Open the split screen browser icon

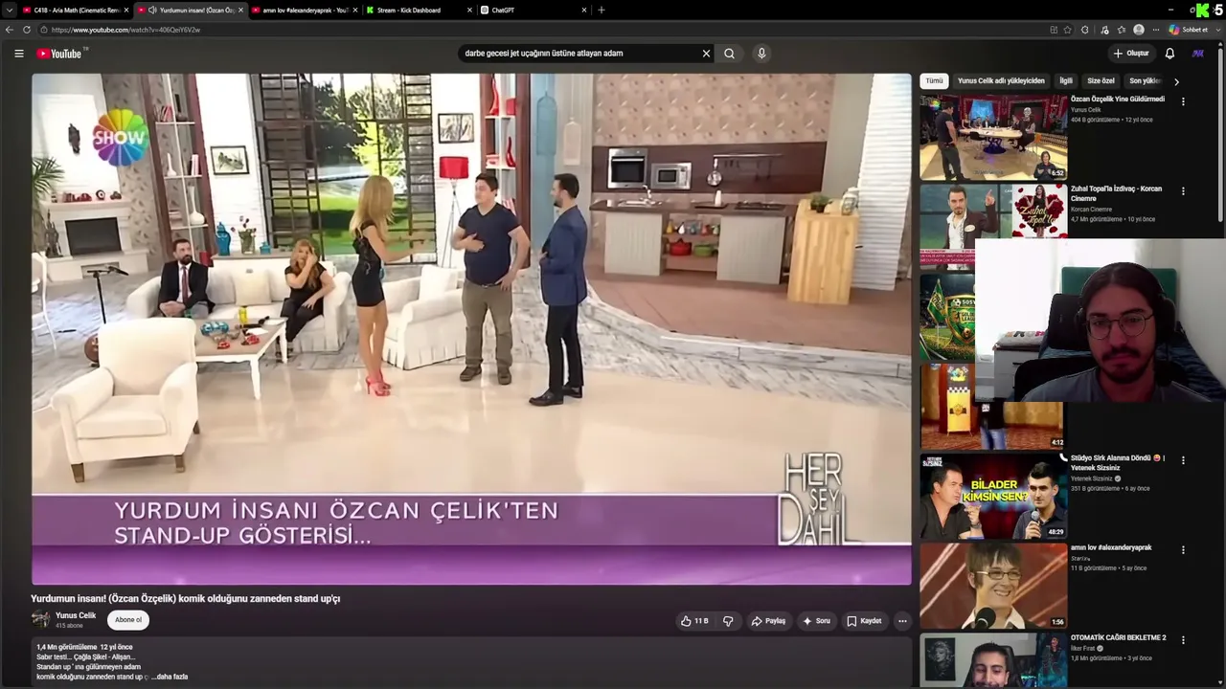(x=1054, y=30)
